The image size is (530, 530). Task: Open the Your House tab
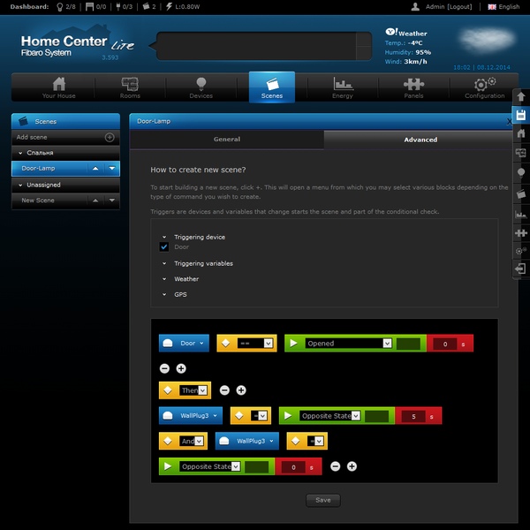pyautogui.click(x=59, y=87)
